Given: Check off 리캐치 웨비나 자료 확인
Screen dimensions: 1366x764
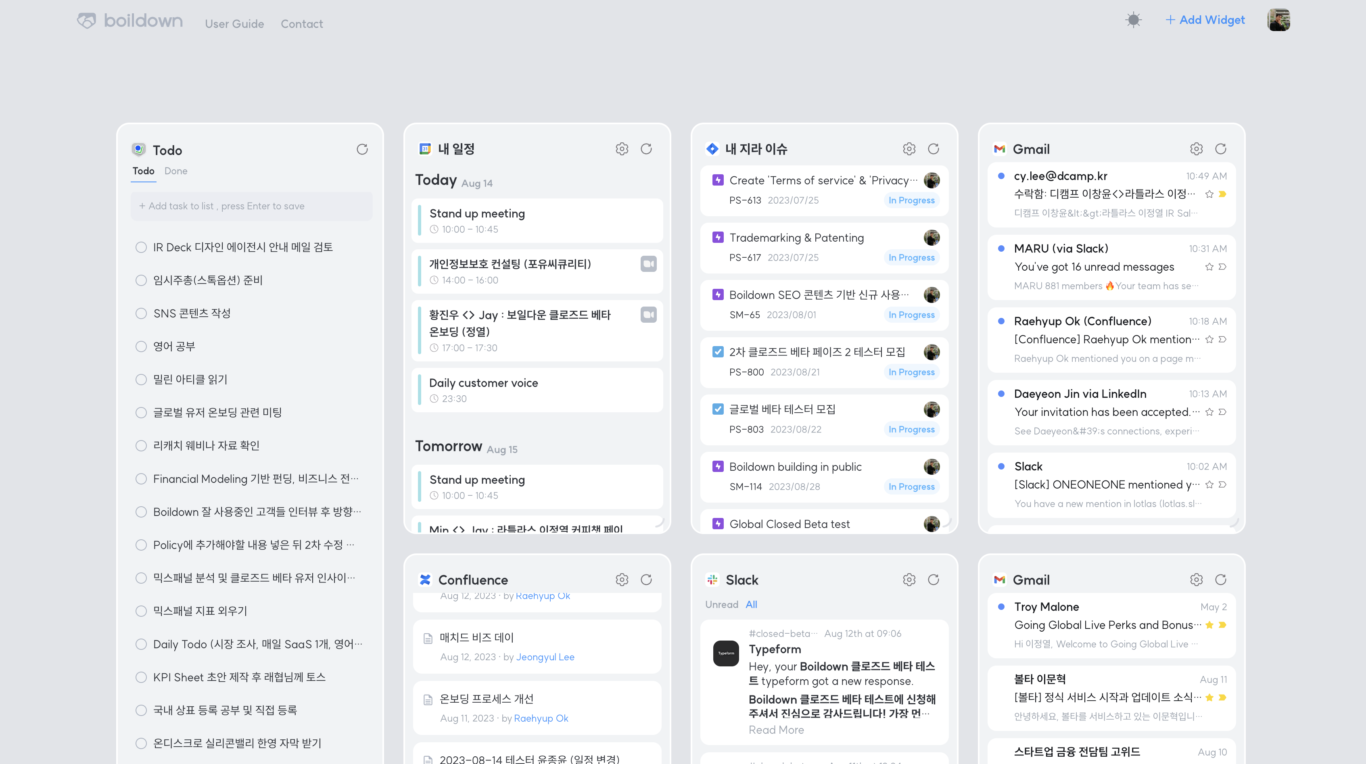Looking at the screenshot, I should [x=141, y=445].
